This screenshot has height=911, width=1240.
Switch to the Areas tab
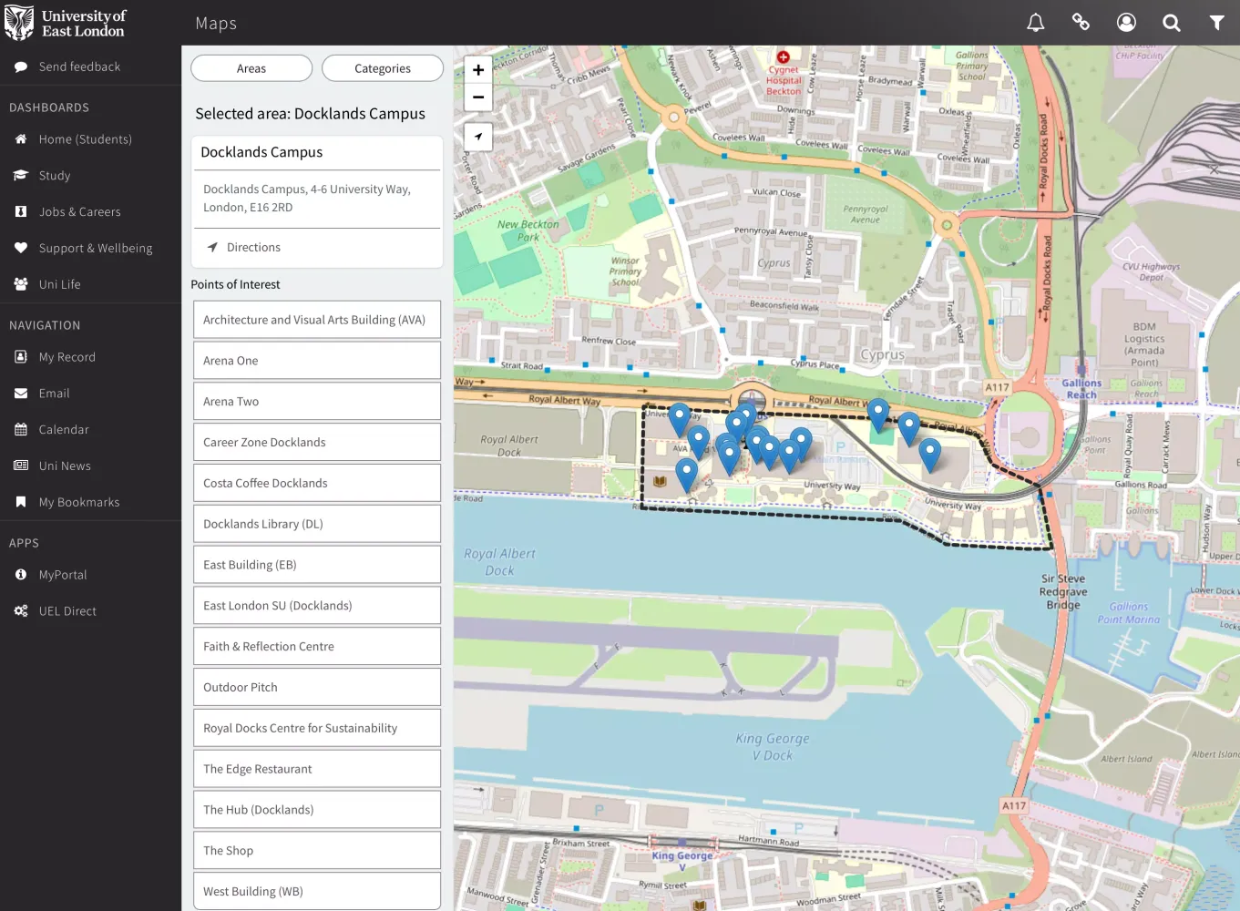[251, 68]
